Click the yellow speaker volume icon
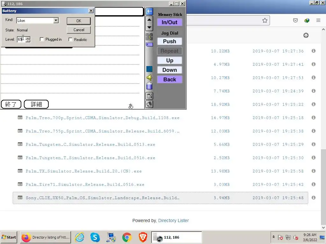The width and height of the screenshot is (326, 244). pos(149,78)
